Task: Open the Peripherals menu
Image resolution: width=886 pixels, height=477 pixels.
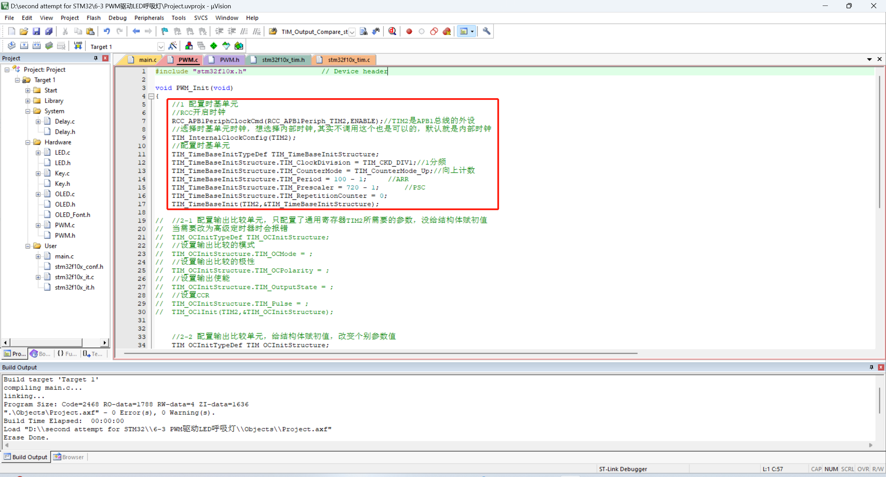Action: click(x=149, y=18)
